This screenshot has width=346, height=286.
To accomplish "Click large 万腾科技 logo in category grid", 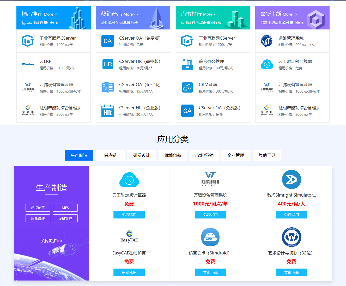I will (x=210, y=179).
